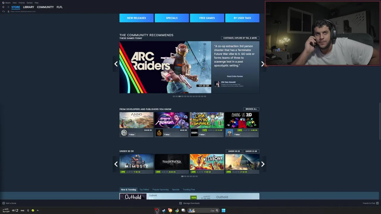Expand hidden tray icons chevron

[x=38, y=210]
